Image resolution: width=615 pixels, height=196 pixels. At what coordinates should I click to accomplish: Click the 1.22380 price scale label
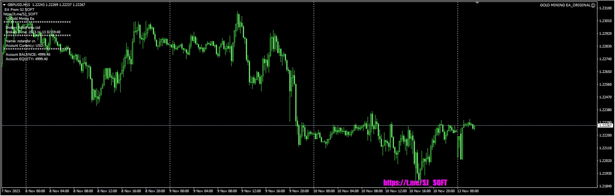click(606, 110)
